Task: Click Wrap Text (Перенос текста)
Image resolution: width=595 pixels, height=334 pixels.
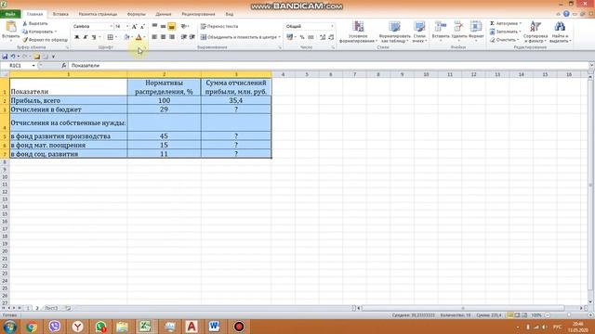Action: click(219, 26)
